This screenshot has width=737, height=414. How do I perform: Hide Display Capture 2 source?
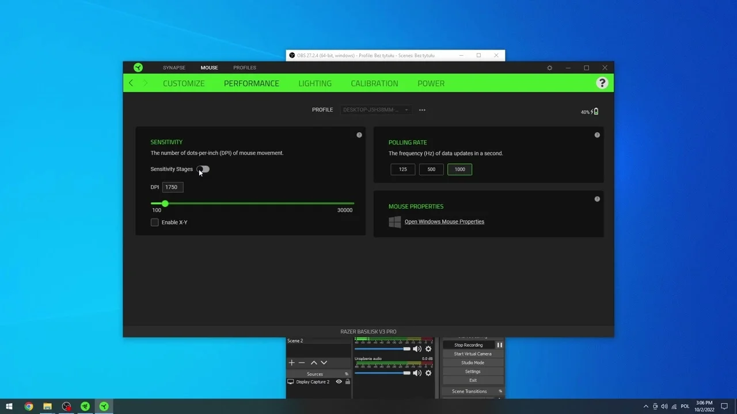coord(339,382)
